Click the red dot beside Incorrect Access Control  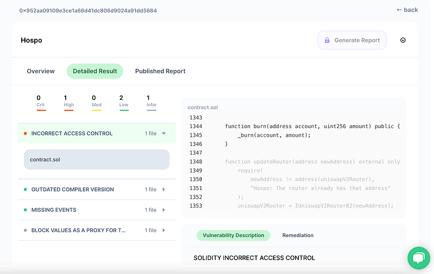pos(25,133)
